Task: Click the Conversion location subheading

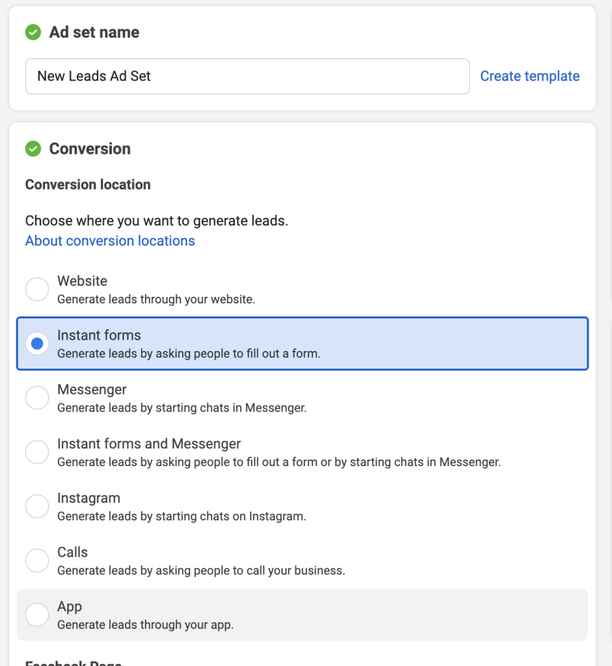Action: coord(88,185)
